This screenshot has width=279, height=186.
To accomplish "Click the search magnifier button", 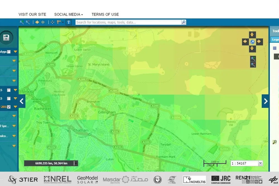I will click(184, 22).
